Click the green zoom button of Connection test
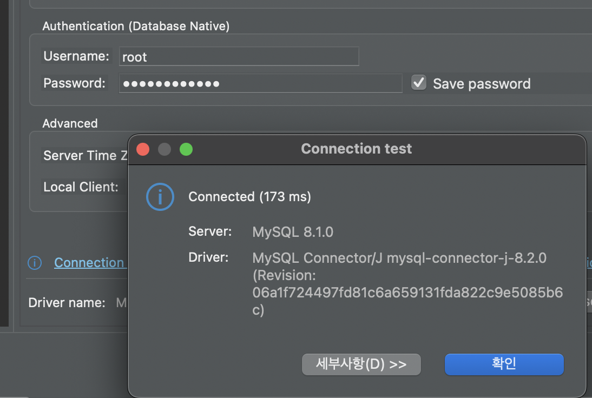The height and width of the screenshot is (398, 592). pyautogui.click(x=186, y=149)
